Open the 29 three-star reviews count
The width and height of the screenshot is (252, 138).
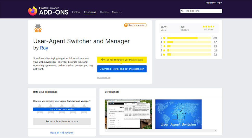215,46
